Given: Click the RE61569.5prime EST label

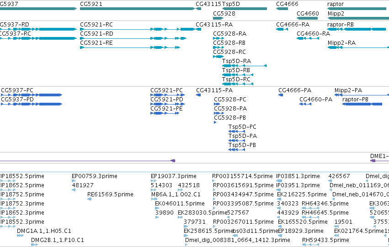Looking at the screenshot, I should click(x=111, y=194).
